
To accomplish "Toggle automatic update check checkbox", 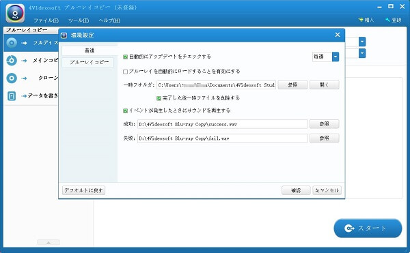I will pos(125,57).
